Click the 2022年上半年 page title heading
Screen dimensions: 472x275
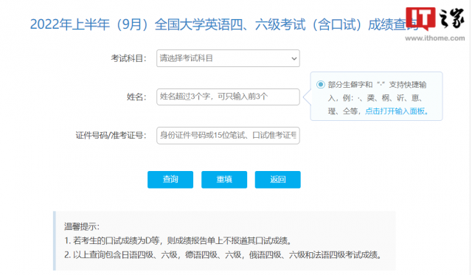click(x=224, y=24)
